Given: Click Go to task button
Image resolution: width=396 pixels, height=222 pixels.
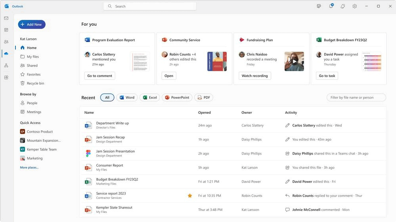Looking at the screenshot, I should [327, 76].
